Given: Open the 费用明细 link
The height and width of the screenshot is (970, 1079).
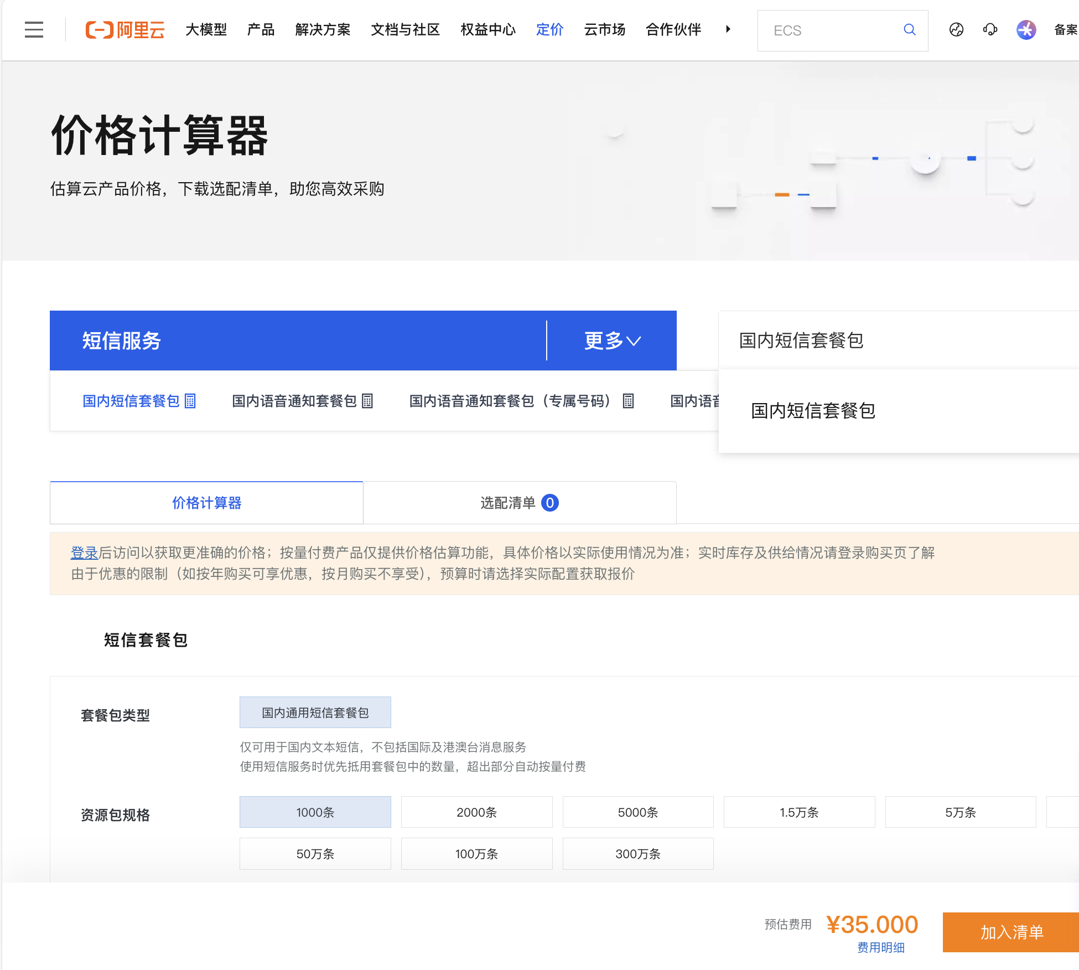Looking at the screenshot, I should click(x=880, y=948).
